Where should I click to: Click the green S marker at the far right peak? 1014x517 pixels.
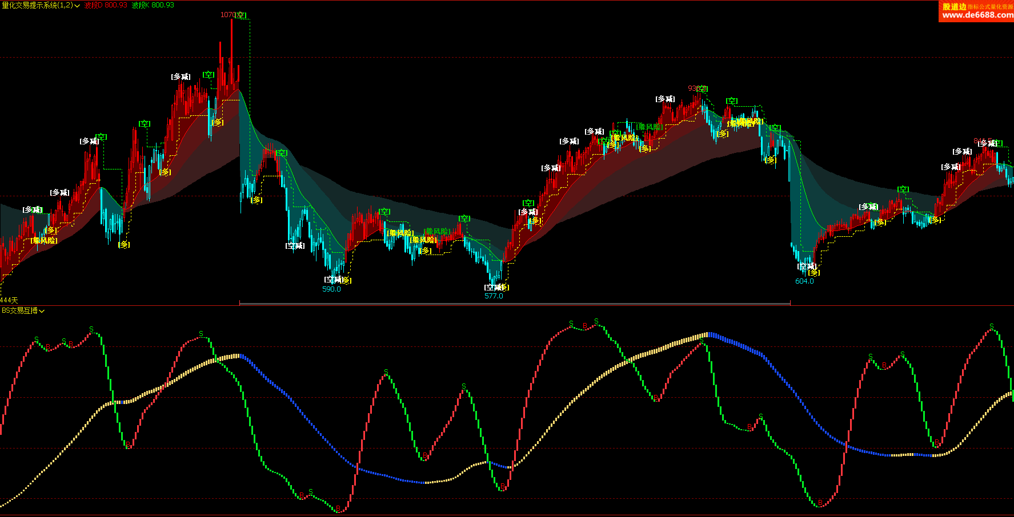(992, 326)
